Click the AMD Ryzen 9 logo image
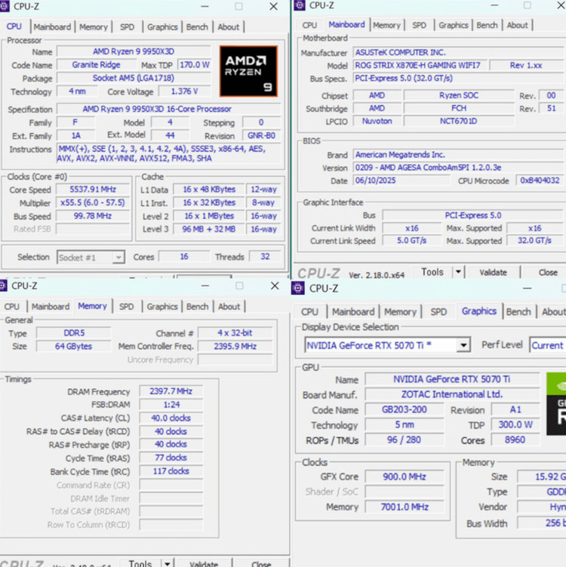 pos(248,71)
